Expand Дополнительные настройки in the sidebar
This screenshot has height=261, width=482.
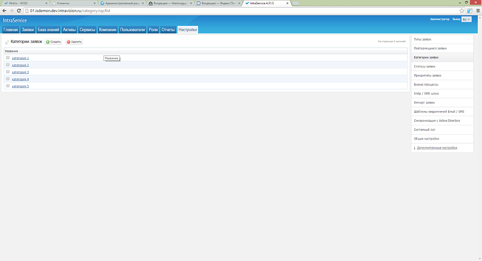coord(437,148)
